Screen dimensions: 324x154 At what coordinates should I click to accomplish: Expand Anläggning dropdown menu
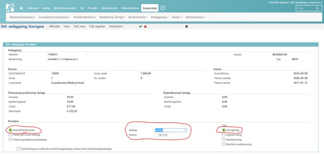(x=160, y=17)
